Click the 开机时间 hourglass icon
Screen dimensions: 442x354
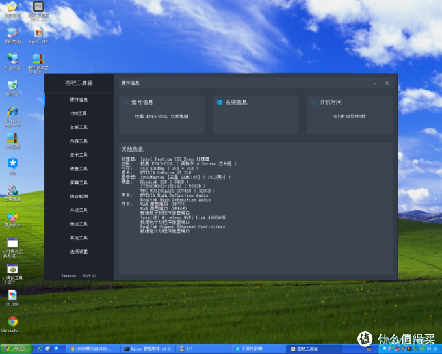tap(314, 102)
